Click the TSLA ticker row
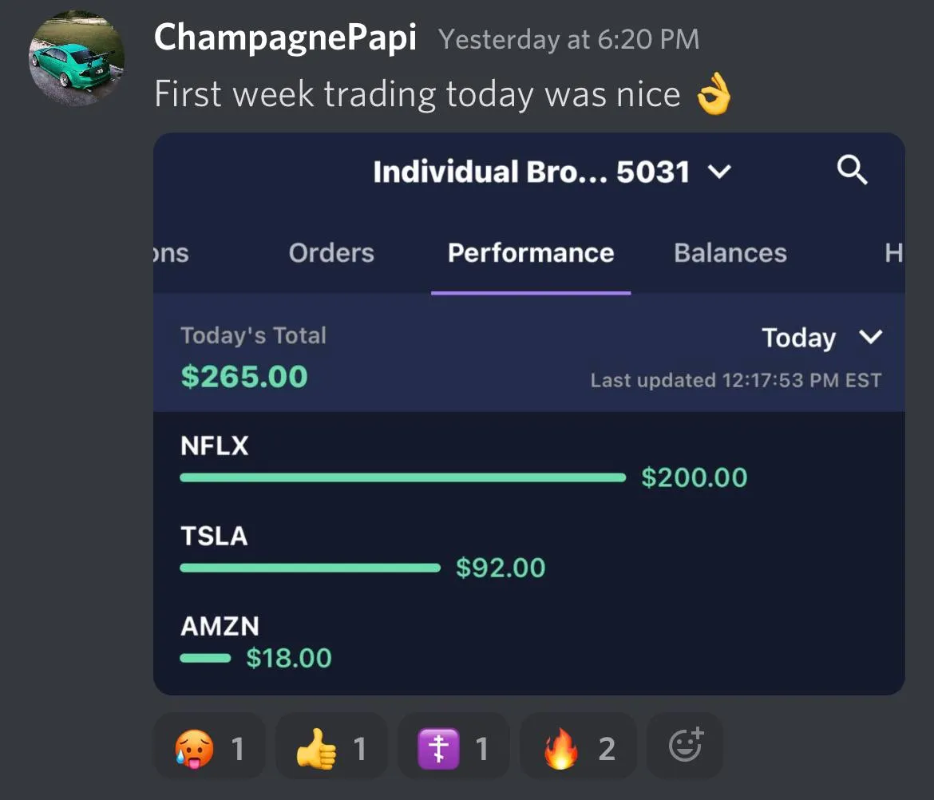Viewport: 934px width, 800px height. point(214,537)
